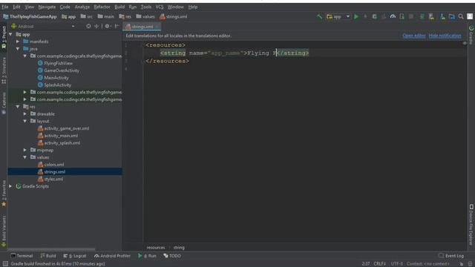
Task: Click the Debug app bug icon
Action: (374, 16)
